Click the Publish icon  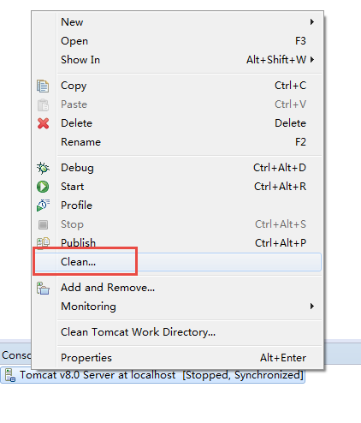(x=43, y=242)
